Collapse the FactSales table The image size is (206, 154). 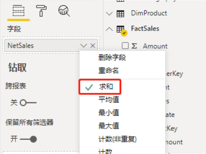(109, 29)
